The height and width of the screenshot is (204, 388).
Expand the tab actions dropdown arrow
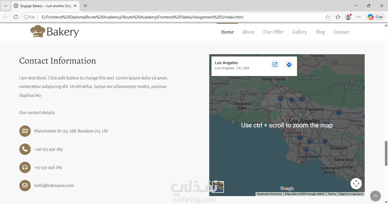[5, 6]
